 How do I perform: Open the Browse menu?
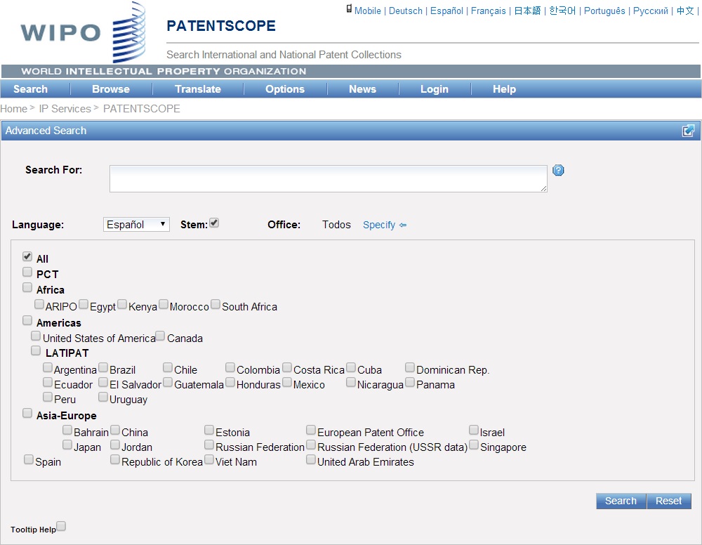(111, 89)
